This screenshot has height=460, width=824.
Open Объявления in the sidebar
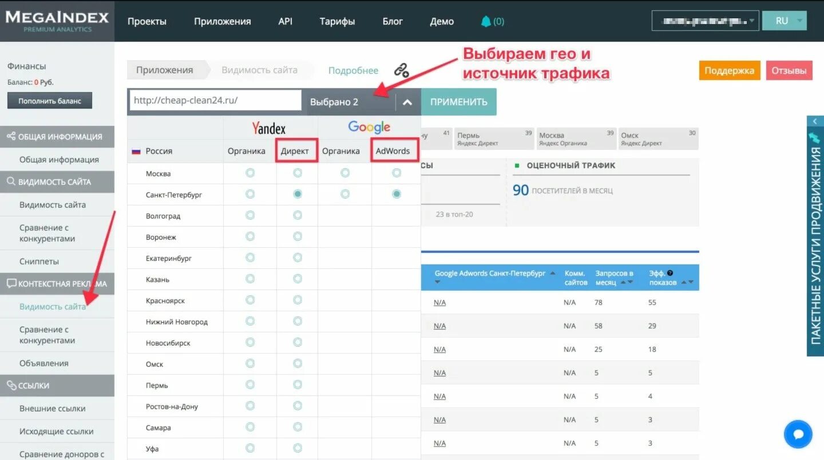tap(44, 363)
